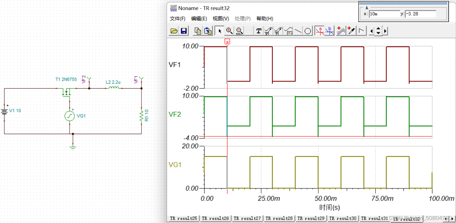This screenshot has height=223, width=456.
Task: Select the T1 2N6755 transistor in schematic
Action: [x=66, y=92]
